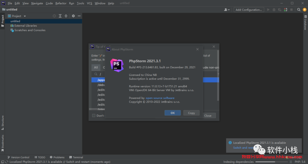The width and height of the screenshot is (308, 164).
Task: Click the search field in tip preview
Action: (x=98, y=74)
